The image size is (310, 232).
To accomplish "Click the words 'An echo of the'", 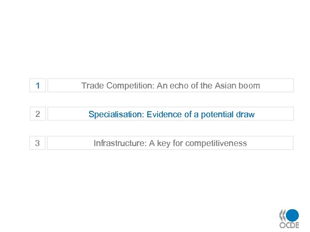I will point(185,85).
